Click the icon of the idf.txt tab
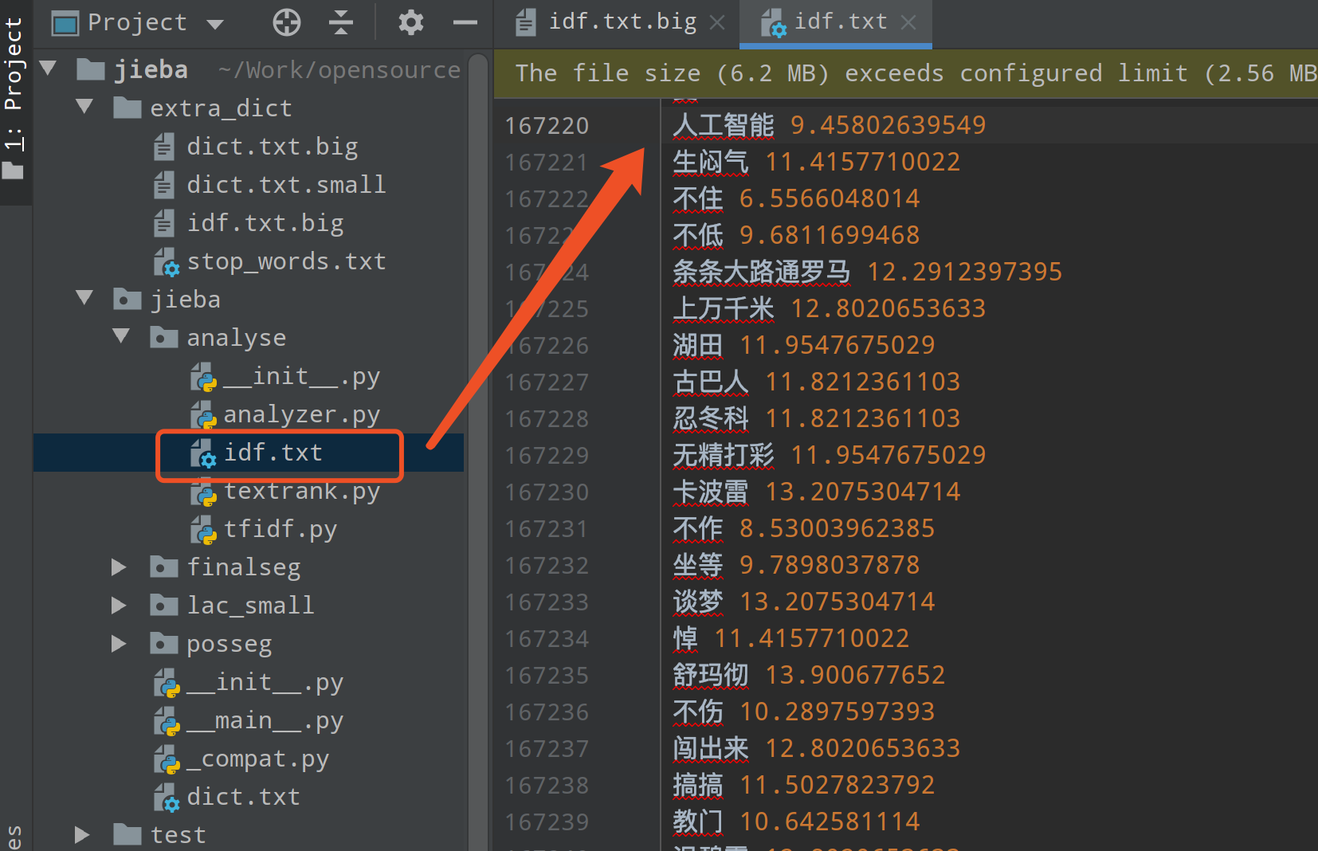This screenshot has width=1318, height=851. (x=773, y=23)
